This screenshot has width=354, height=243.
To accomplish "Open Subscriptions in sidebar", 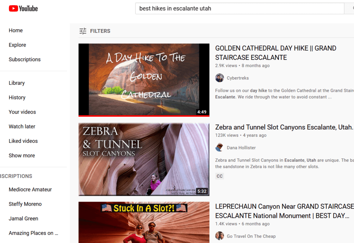I will click(x=25, y=59).
